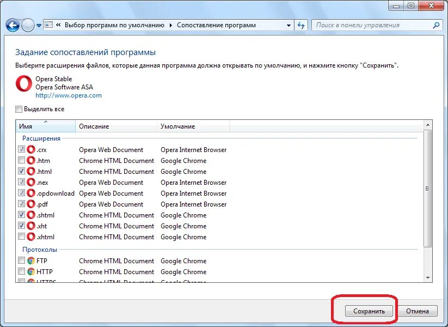Expand the breadcrumb overflow chevrons
The image size is (448, 327).
click(58, 25)
